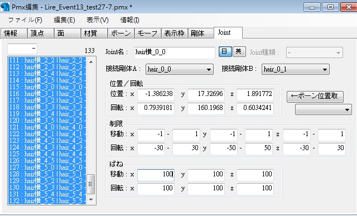Viewport: 357px width, 216px height.
Task: Switch to the ボーン tab
Action: click(x=121, y=33)
